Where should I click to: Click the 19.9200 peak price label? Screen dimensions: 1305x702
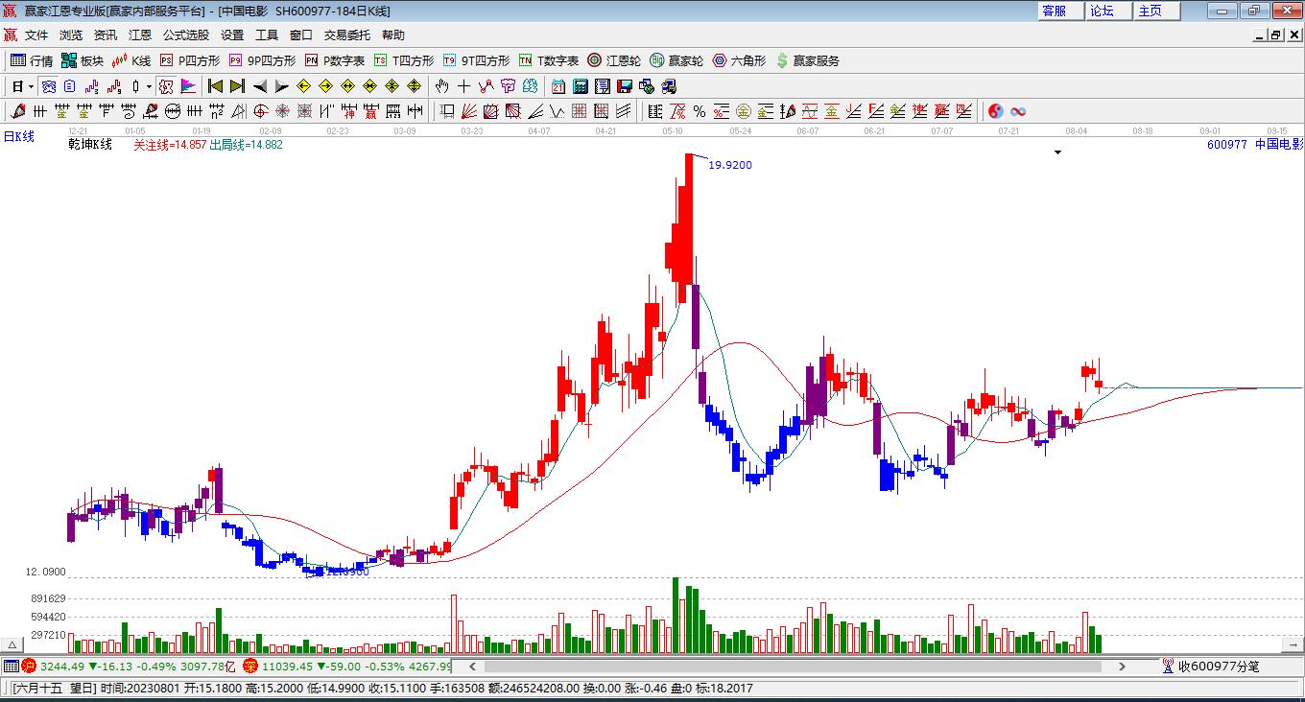tap(730, 165)
